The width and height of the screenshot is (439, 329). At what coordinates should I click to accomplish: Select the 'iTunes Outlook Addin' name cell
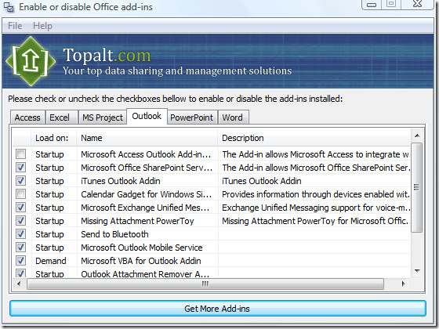tap(121, 181)
